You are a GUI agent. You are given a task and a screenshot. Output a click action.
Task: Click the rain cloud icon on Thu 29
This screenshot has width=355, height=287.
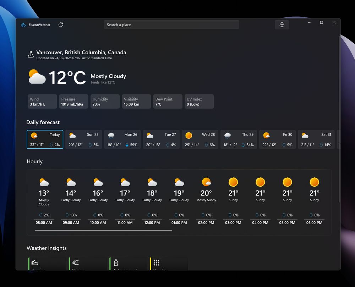click(227, 136)
